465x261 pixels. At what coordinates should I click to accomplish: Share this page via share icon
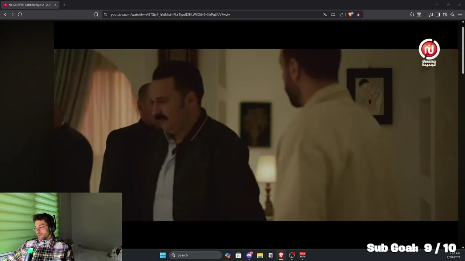(341, 14)
